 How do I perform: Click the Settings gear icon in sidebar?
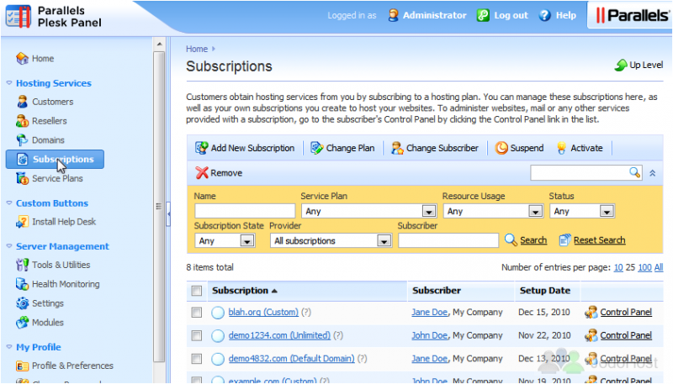(x=22, y=303)
